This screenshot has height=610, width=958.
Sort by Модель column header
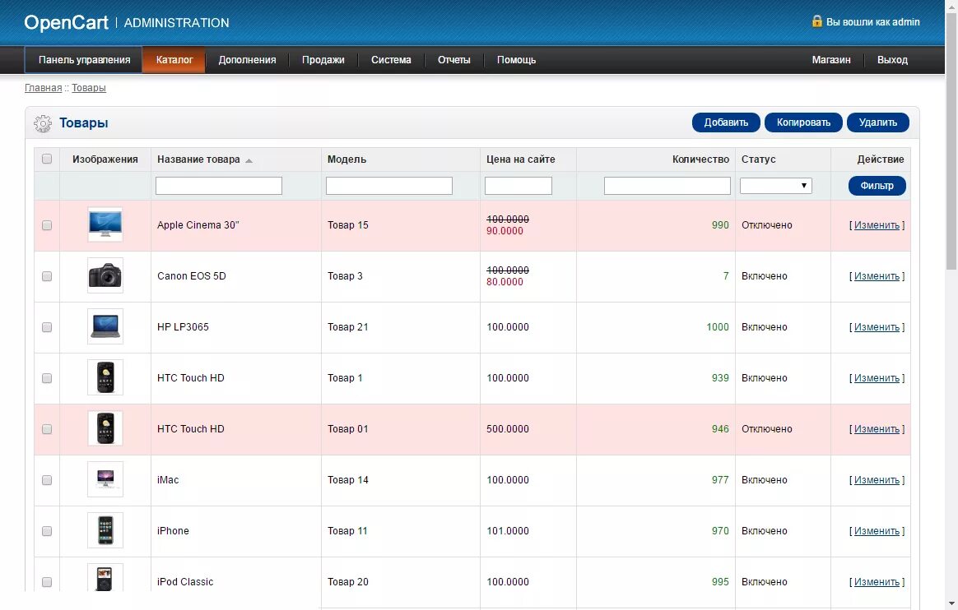346,159
